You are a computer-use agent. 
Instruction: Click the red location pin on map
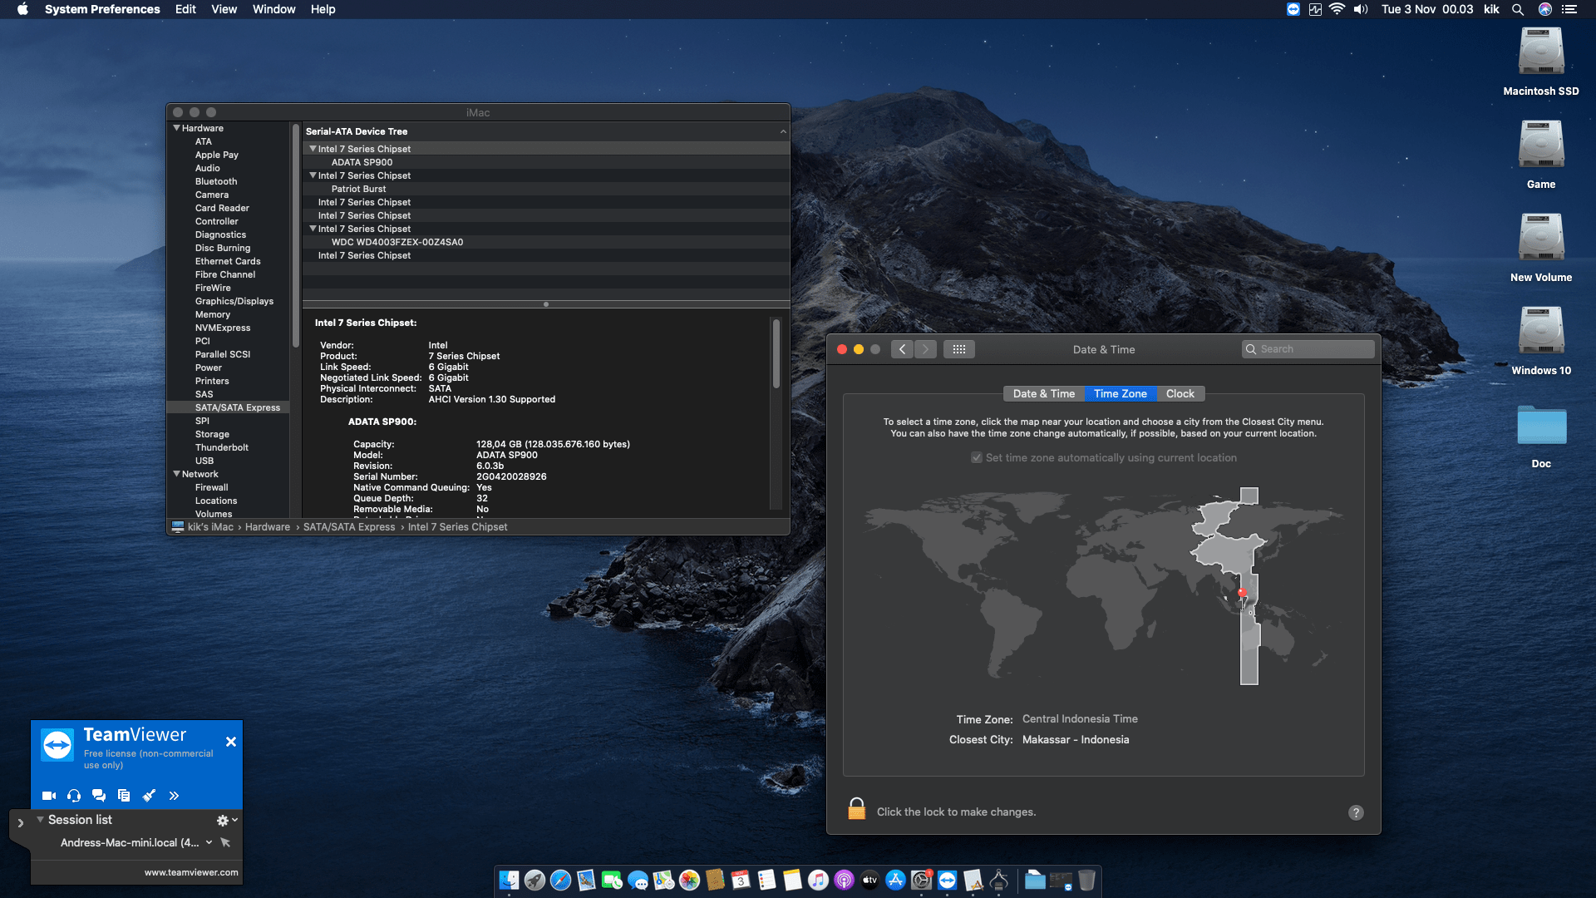point(1242,594)
